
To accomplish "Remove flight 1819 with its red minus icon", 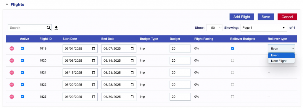I will pyautogui.click(x=12, y=49).
